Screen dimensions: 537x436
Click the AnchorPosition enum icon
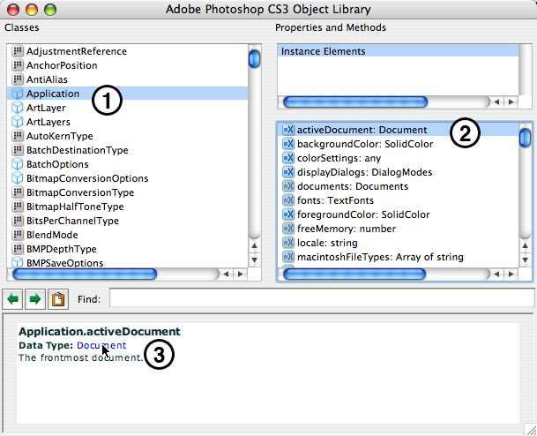[x=18, y=65]
